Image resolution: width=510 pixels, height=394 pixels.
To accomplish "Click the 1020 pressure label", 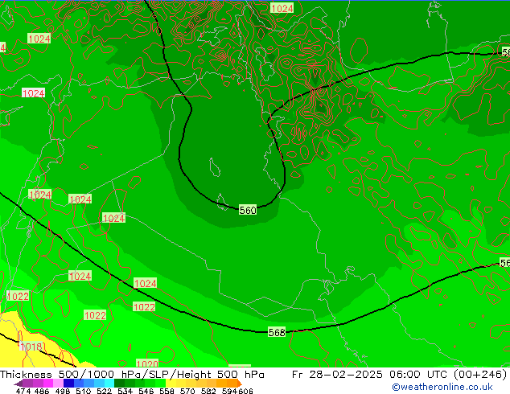I will click(x=147, y=363).
